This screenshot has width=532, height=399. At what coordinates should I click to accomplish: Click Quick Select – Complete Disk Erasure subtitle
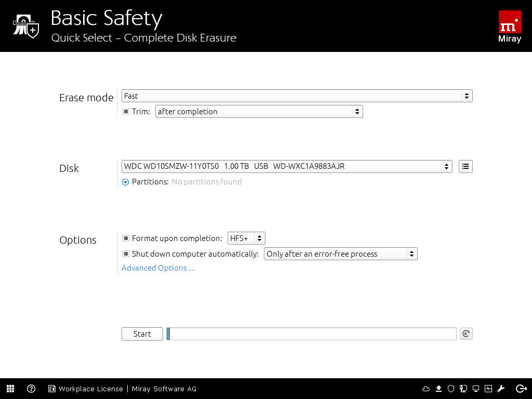coord(144,37)
